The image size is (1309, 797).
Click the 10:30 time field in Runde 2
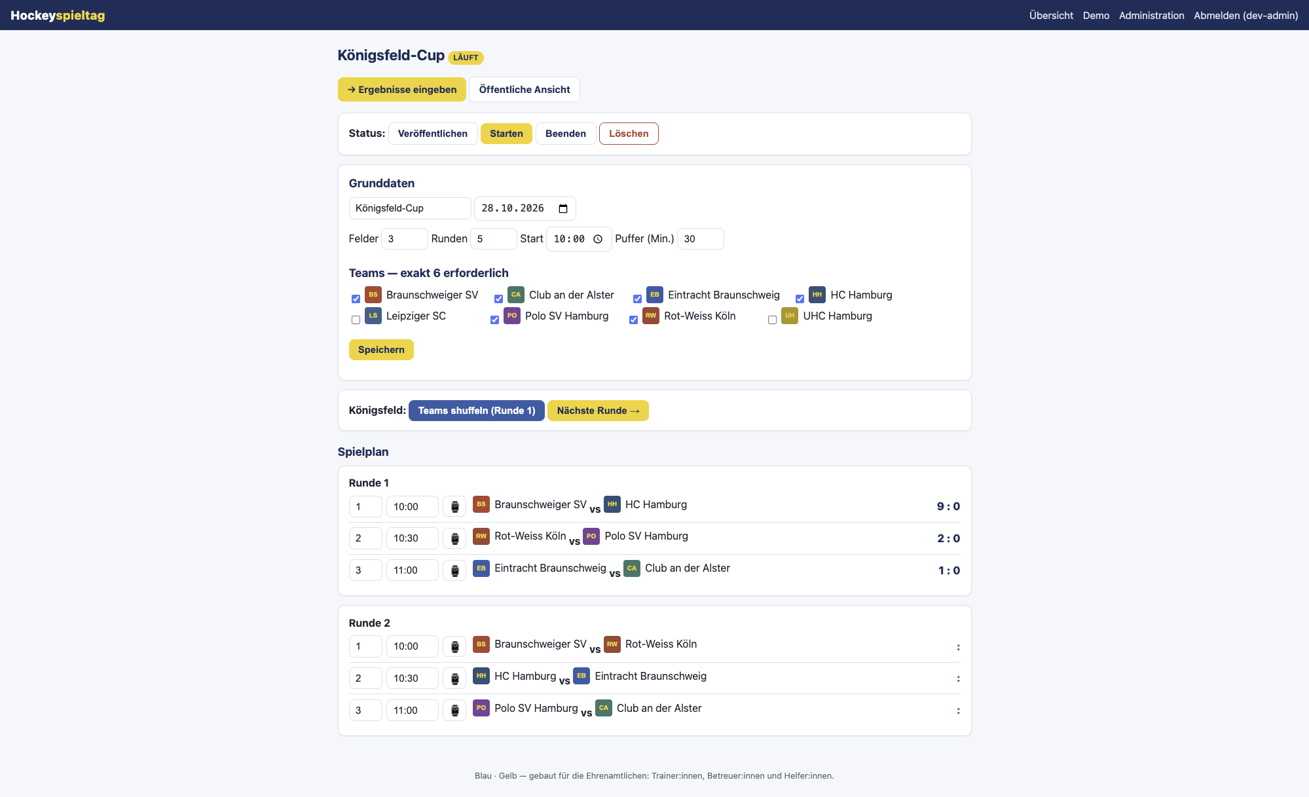click(x=413, y=678)
